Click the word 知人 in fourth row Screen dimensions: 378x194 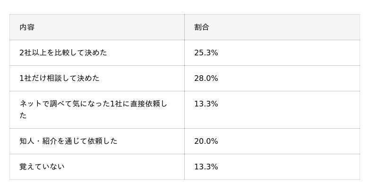[x=27, y=141]
